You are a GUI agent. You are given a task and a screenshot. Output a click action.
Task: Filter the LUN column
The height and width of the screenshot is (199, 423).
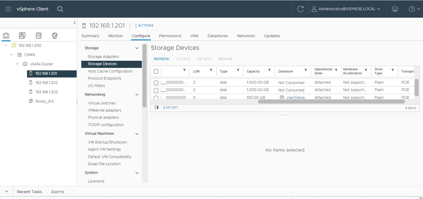(211, 70)
